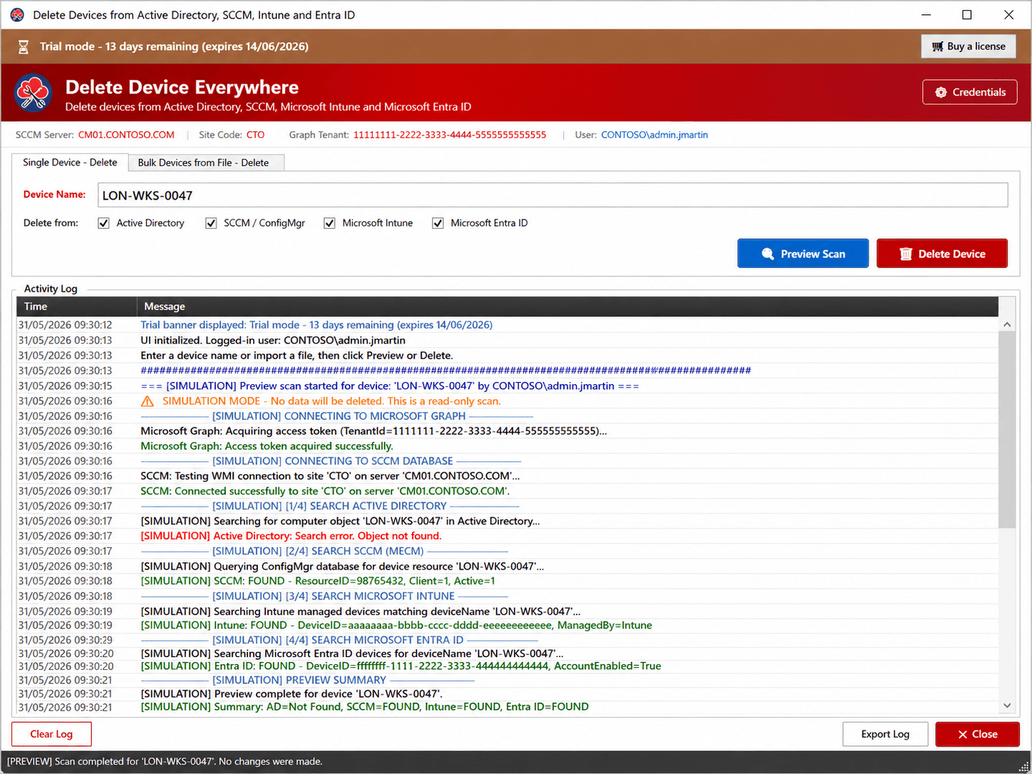
Task: Click the red Close button
Action: pos(977,734)
